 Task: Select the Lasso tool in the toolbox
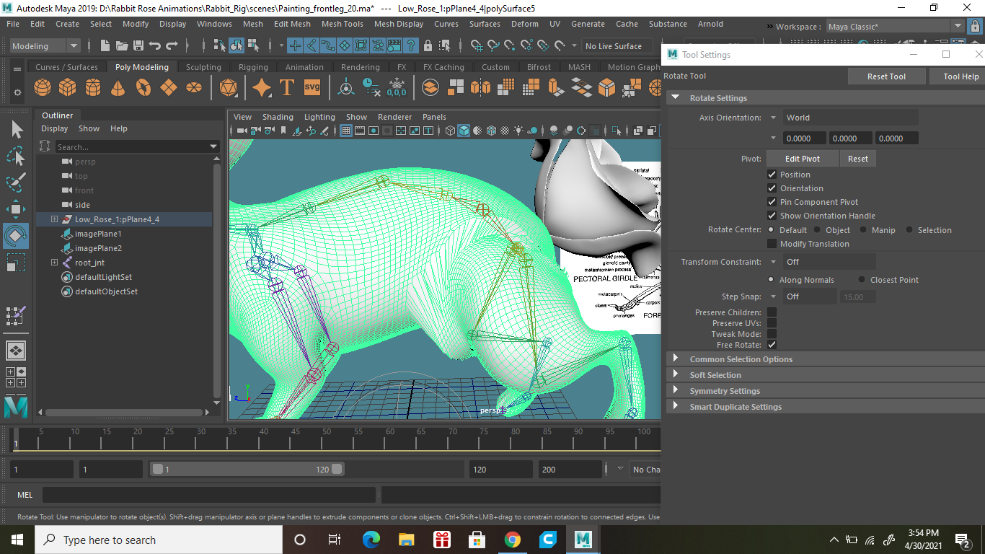tap(16, 157)
